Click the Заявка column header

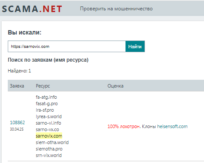coord(17,86)
